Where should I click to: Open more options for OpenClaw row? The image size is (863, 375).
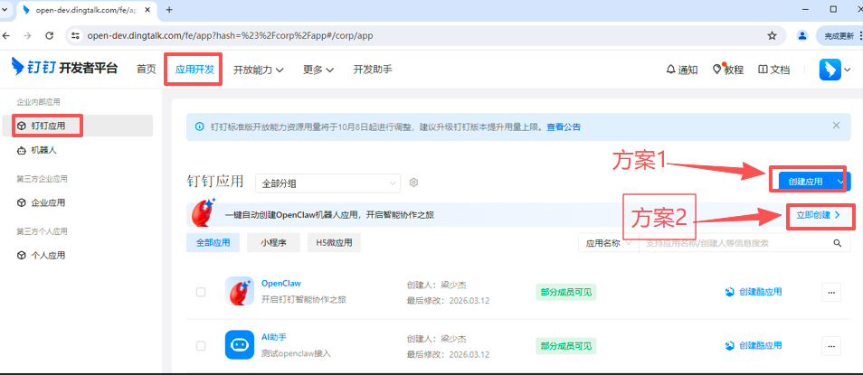coord(831,292)
